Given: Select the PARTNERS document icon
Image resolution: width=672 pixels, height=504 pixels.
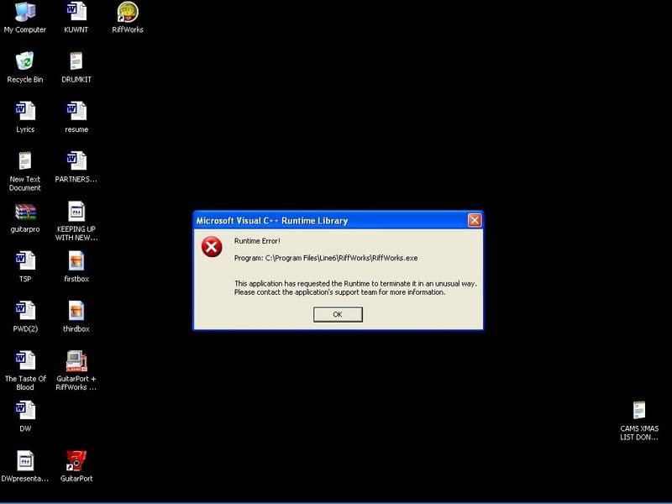Looking at the screenshot, I should (76, 160).
